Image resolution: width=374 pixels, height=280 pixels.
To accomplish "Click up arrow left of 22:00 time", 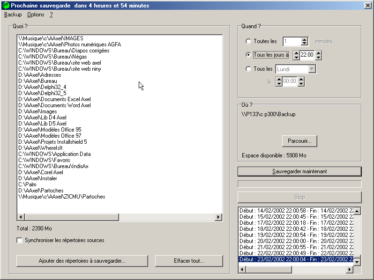I will [x=296, y=52].
